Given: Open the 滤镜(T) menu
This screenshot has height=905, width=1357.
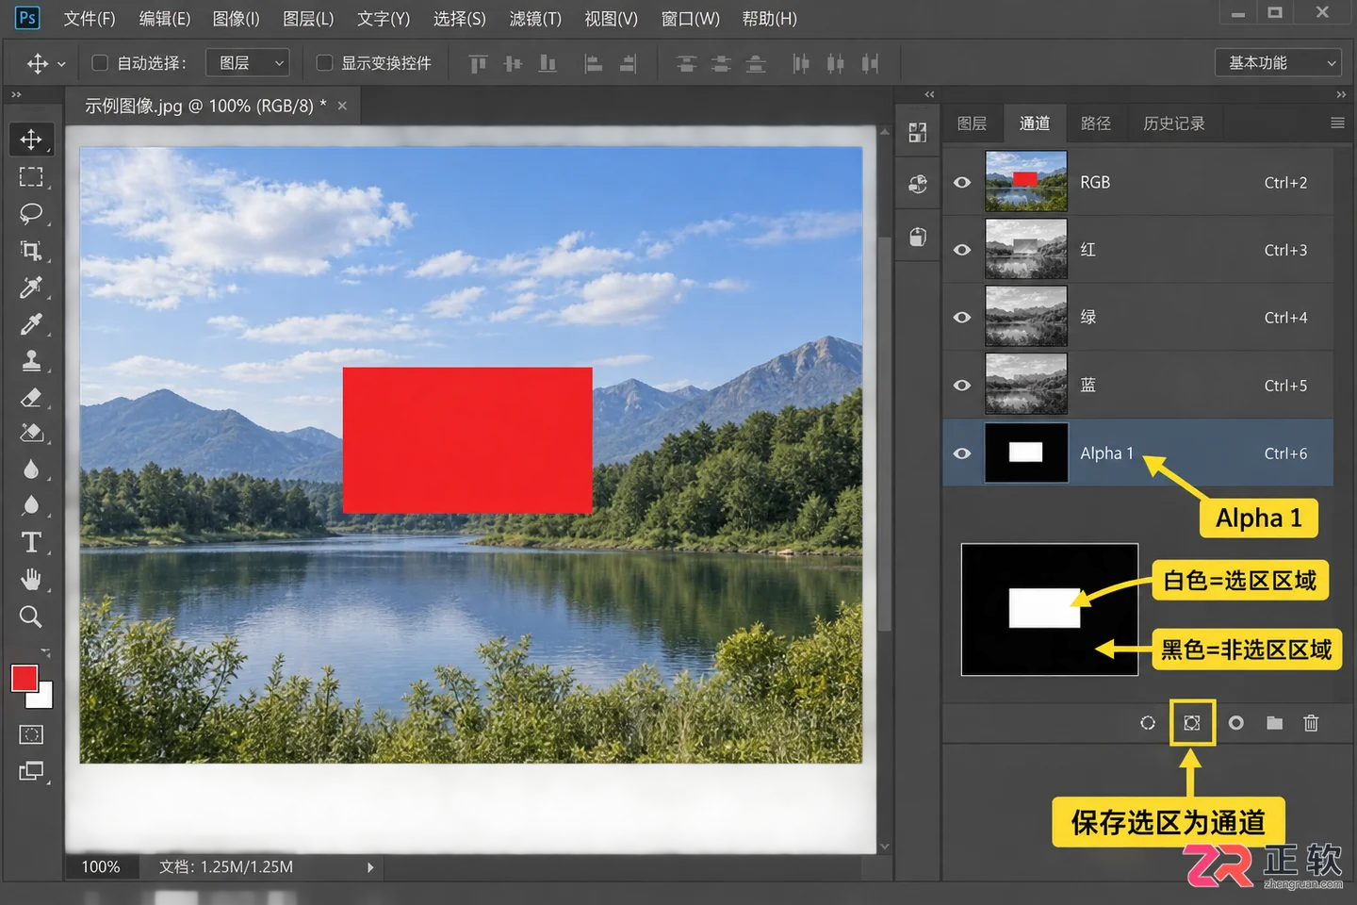Looking at the screenshot, I should tap(535, 19).
